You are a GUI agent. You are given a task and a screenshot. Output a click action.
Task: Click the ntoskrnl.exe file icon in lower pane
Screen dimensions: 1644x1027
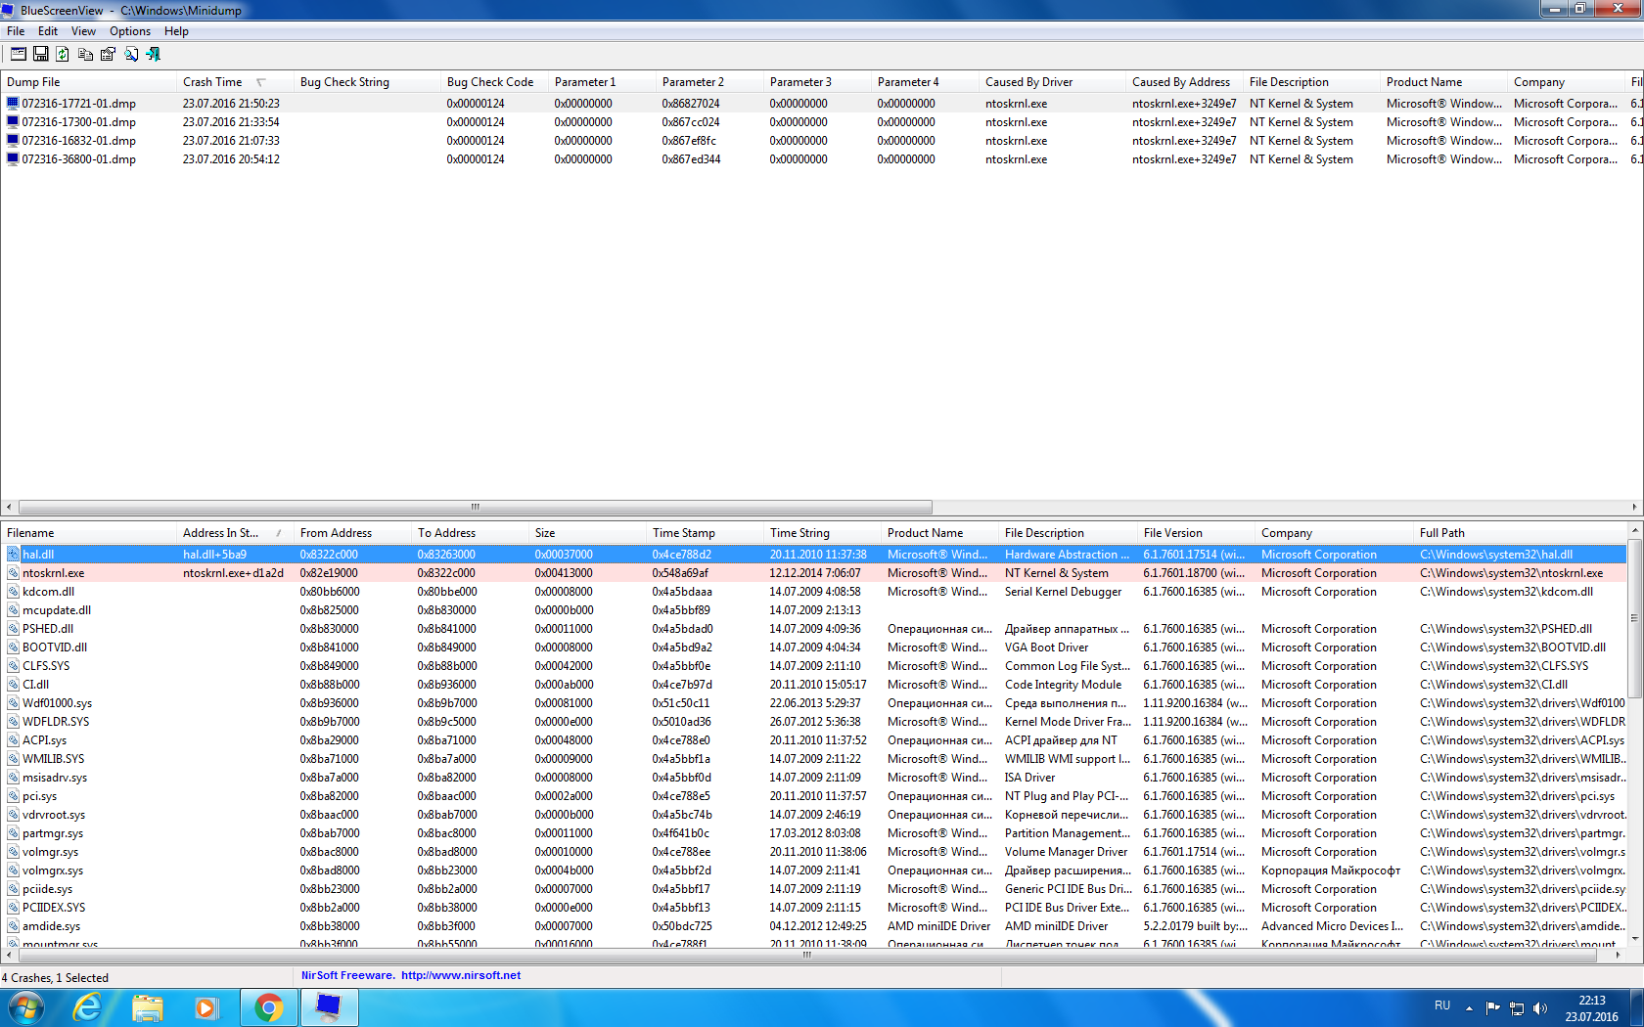(13, 573)
